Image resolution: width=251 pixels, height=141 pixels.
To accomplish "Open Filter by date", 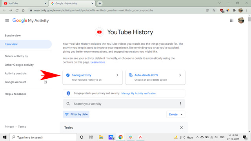I will point(76,114).
